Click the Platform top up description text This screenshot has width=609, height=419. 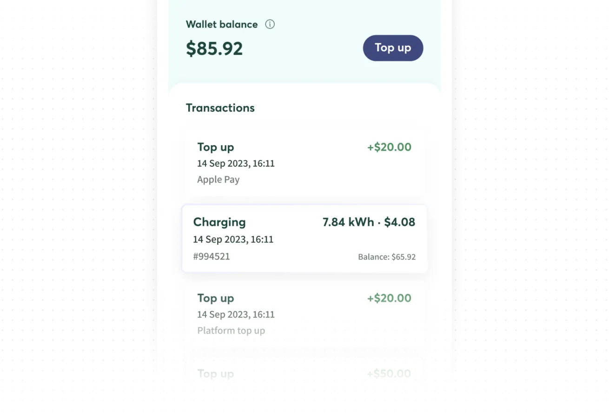point(231,331)
